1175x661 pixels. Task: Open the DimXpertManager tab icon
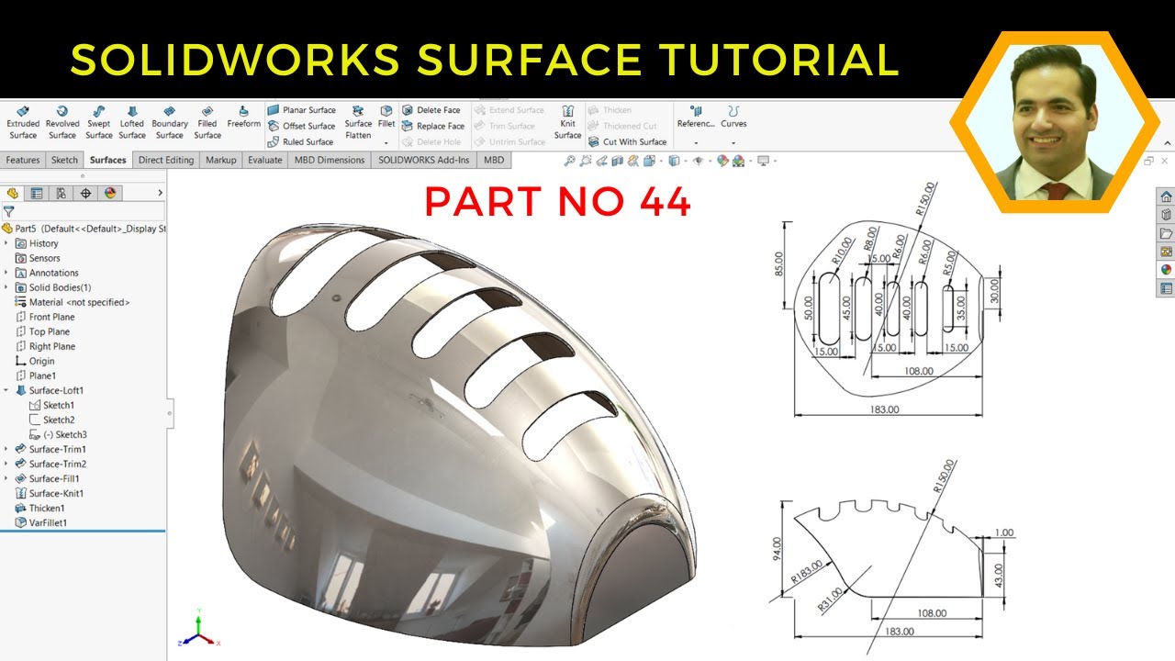[85, 193]
